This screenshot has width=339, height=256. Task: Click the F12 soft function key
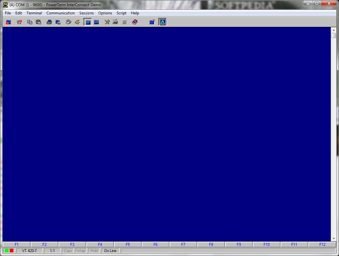(x=322, y=245)
